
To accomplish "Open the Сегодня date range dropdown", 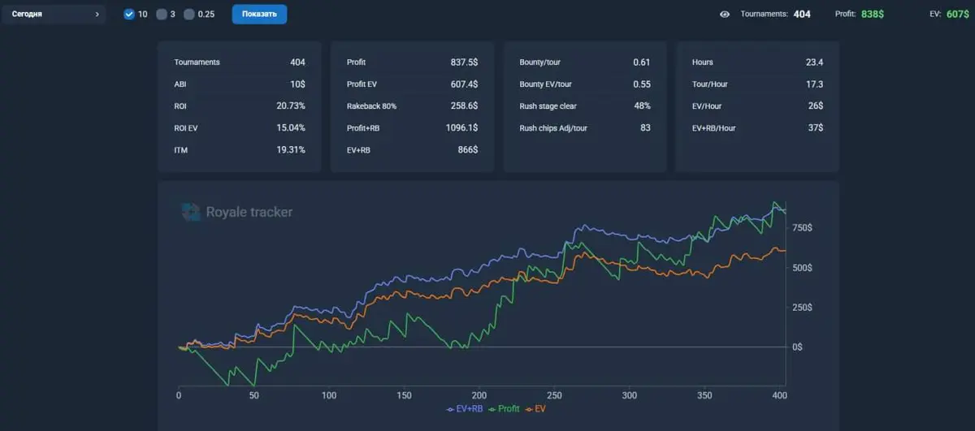I will (x=54, y=15).
